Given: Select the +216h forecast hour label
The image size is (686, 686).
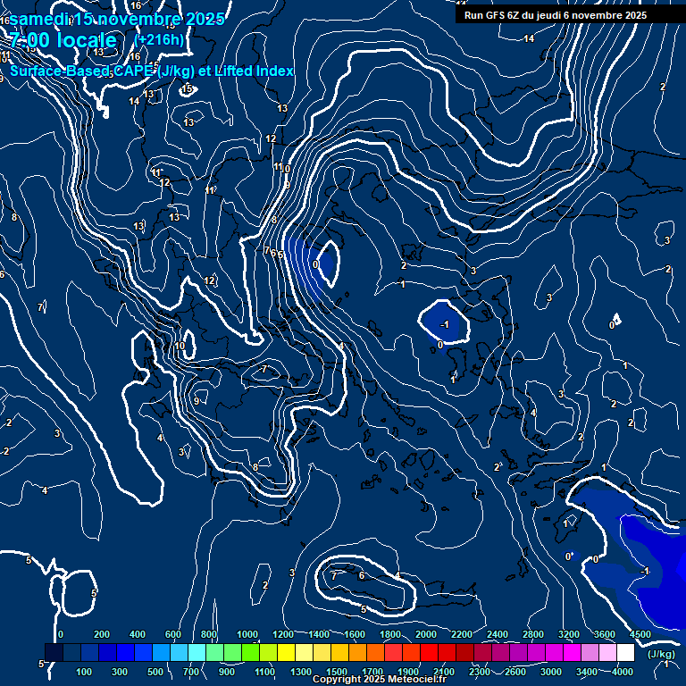Looking at the screenshot, I should pos(159,39).
